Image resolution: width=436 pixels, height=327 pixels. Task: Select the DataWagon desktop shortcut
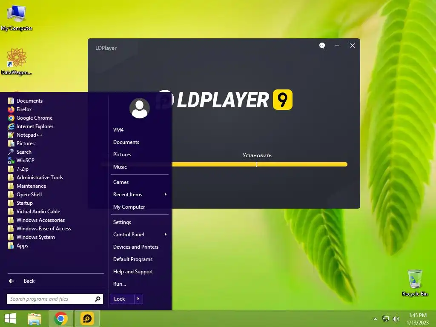coord(16,61)
